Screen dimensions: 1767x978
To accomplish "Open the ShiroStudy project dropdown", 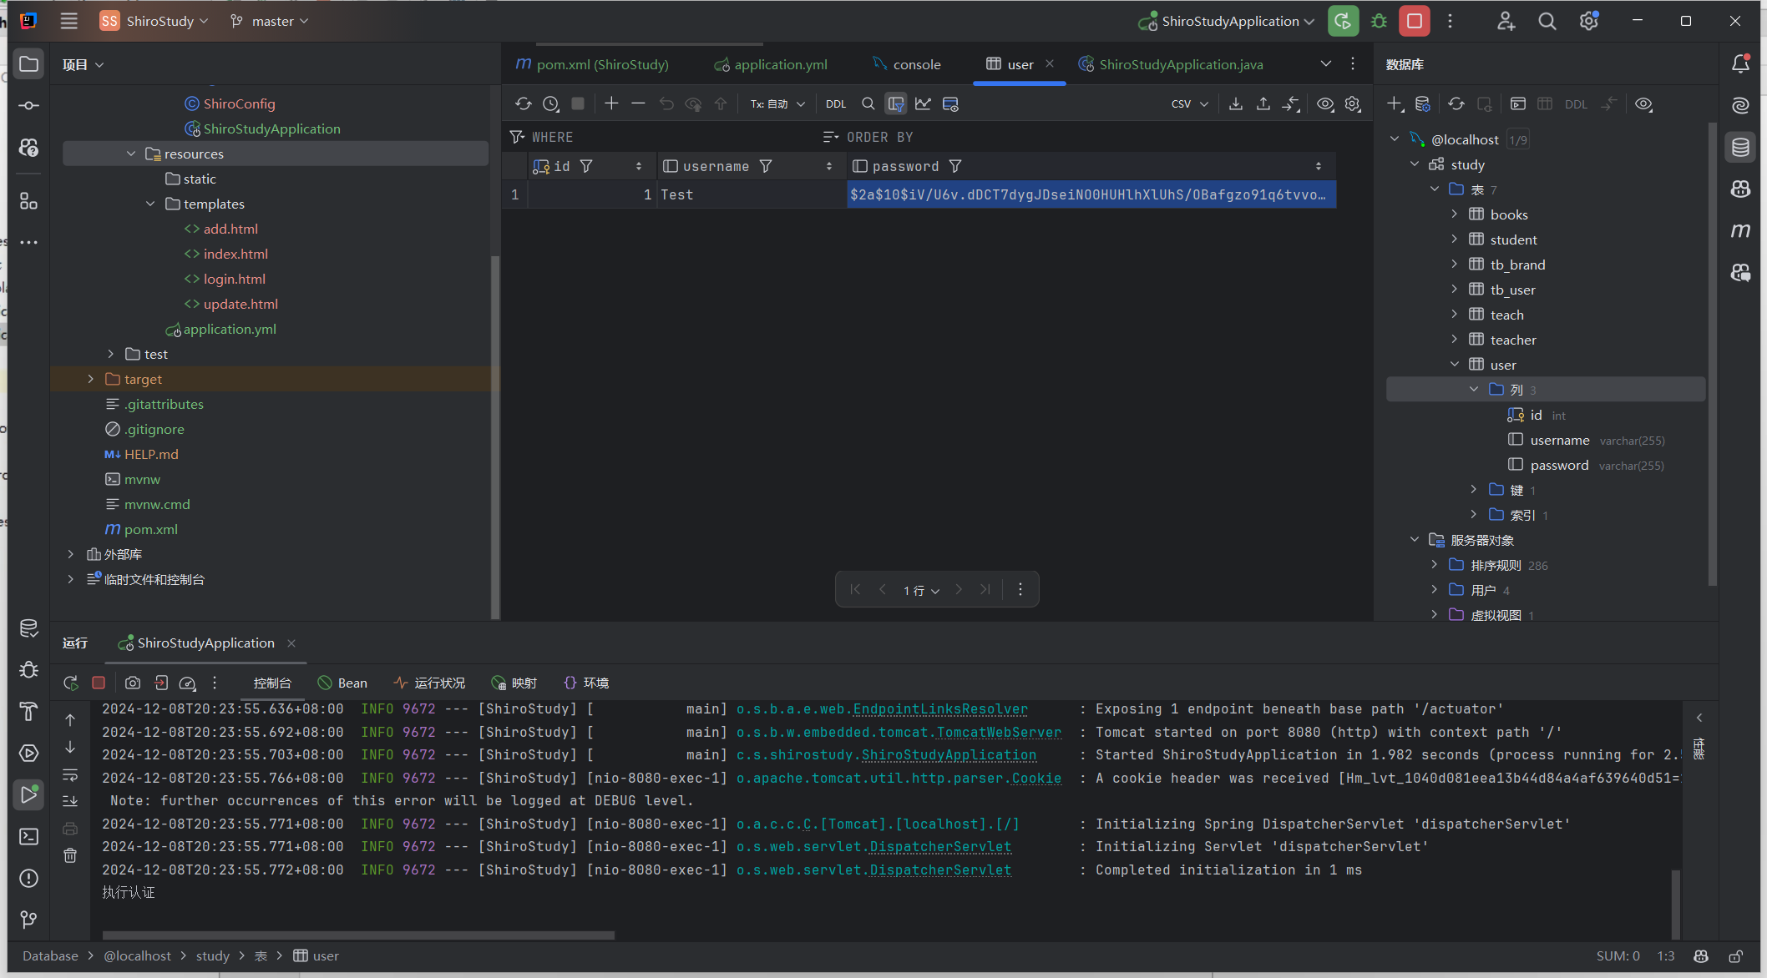I will 154,21.
